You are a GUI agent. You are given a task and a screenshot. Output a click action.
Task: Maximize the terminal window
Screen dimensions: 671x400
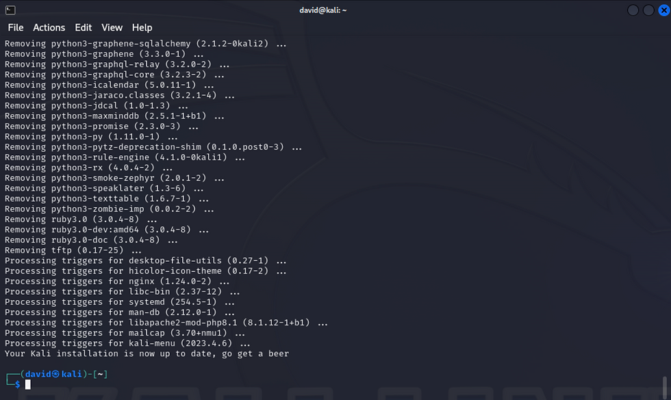(x=648, y=10)
